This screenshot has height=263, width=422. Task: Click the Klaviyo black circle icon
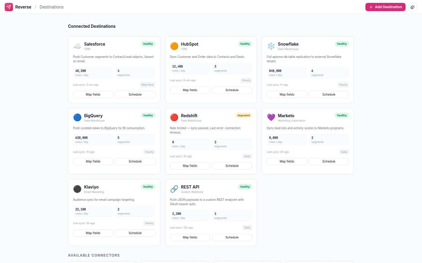point(77,189)
